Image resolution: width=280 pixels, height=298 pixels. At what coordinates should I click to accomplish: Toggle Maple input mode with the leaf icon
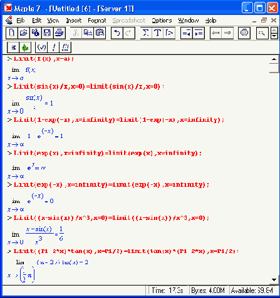pos(25,47)
